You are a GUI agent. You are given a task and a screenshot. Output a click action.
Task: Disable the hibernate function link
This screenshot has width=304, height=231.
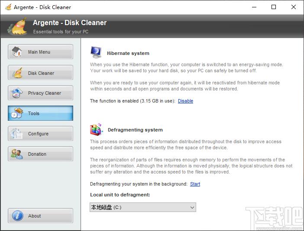pyautogui.click(x=185, y=101)
